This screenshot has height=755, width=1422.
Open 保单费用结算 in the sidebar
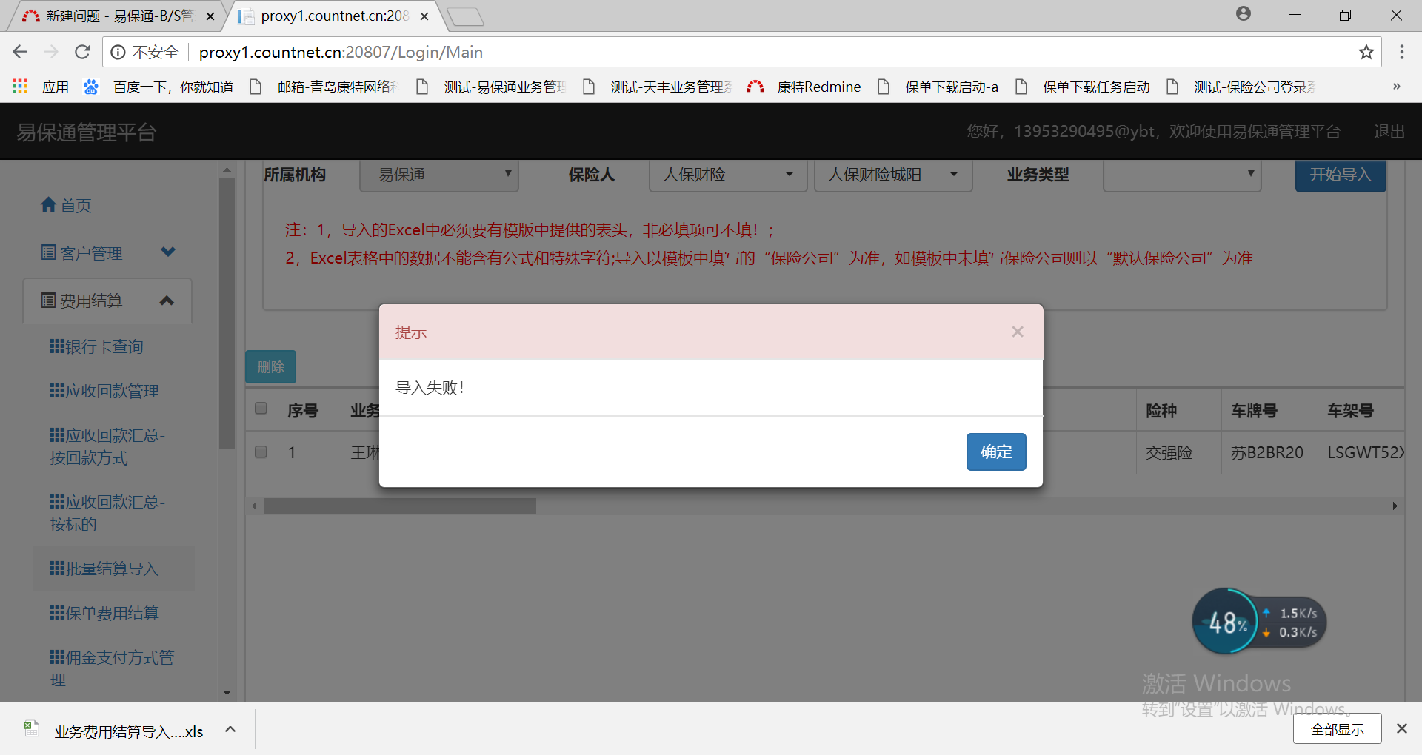pos(104,613)
